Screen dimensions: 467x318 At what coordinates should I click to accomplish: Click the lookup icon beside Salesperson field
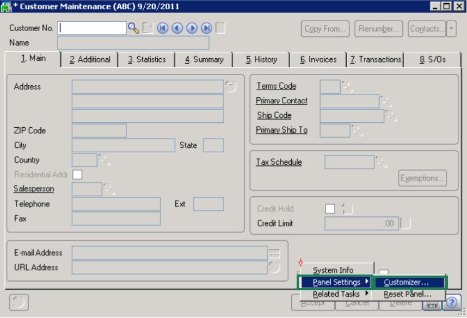click(109, 189)
